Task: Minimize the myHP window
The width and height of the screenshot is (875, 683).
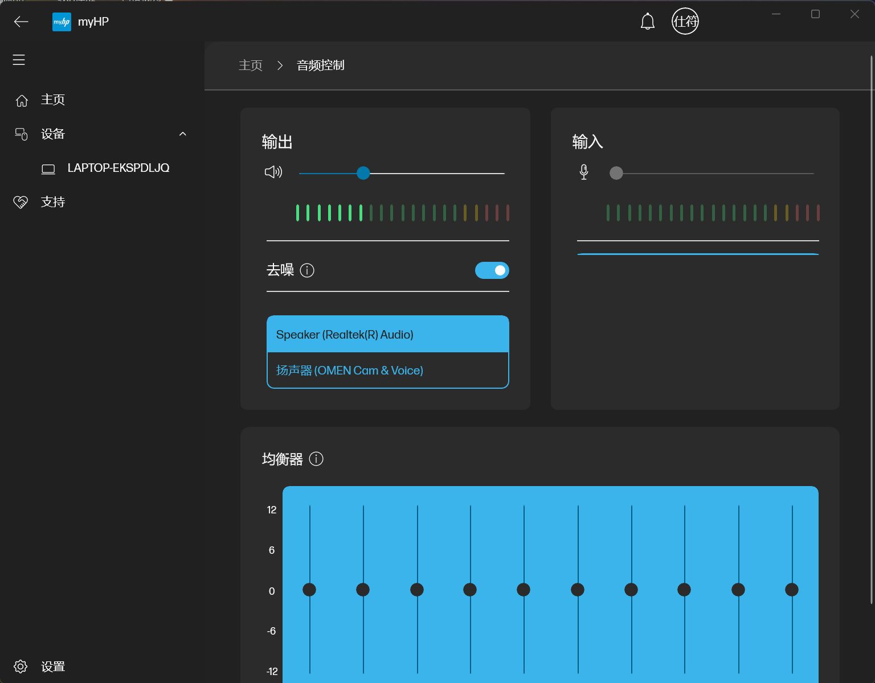Action: click(x=776, y=14)
